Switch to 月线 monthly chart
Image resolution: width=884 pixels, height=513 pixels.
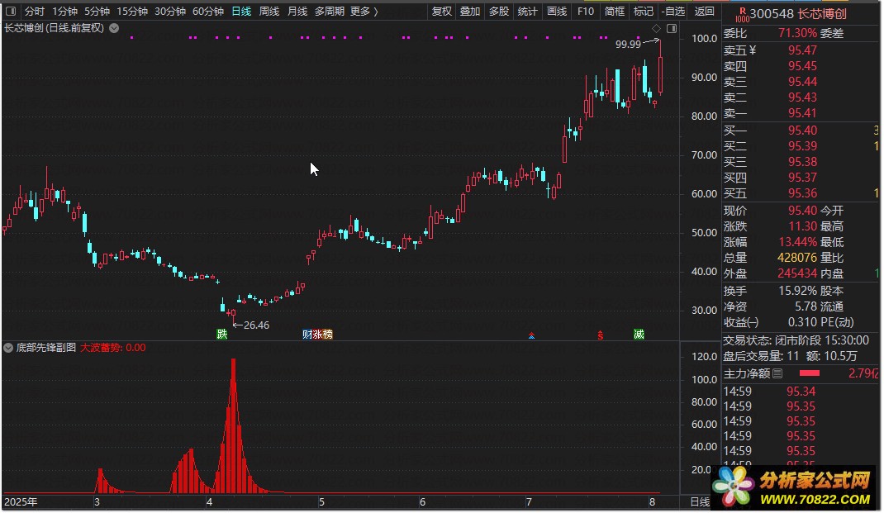(297, 12)
